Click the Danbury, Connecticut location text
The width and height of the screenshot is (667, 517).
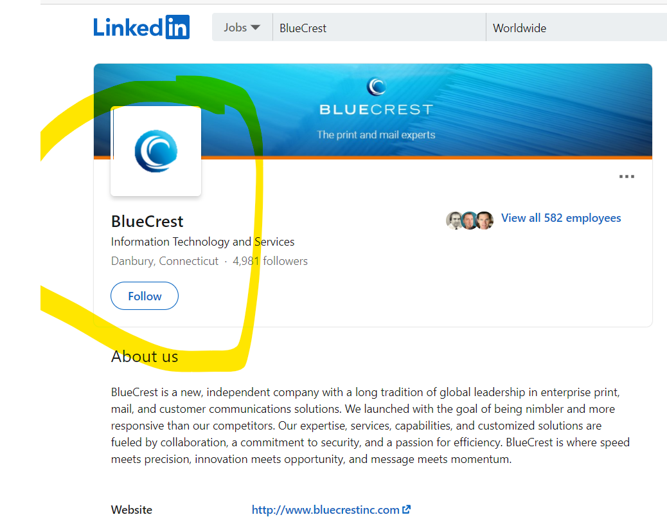tap(165, 261)
